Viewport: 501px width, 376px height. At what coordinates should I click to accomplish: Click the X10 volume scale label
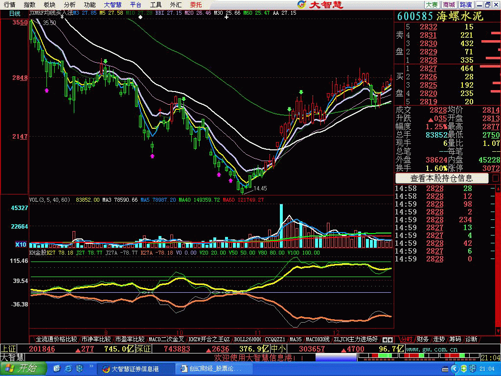(21, 244)
